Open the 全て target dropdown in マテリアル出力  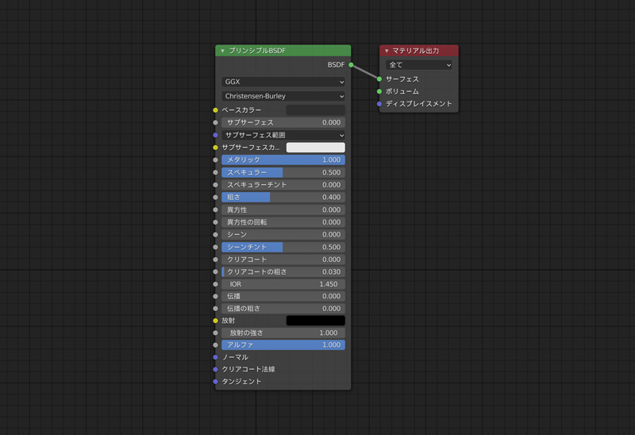(419, 65)
